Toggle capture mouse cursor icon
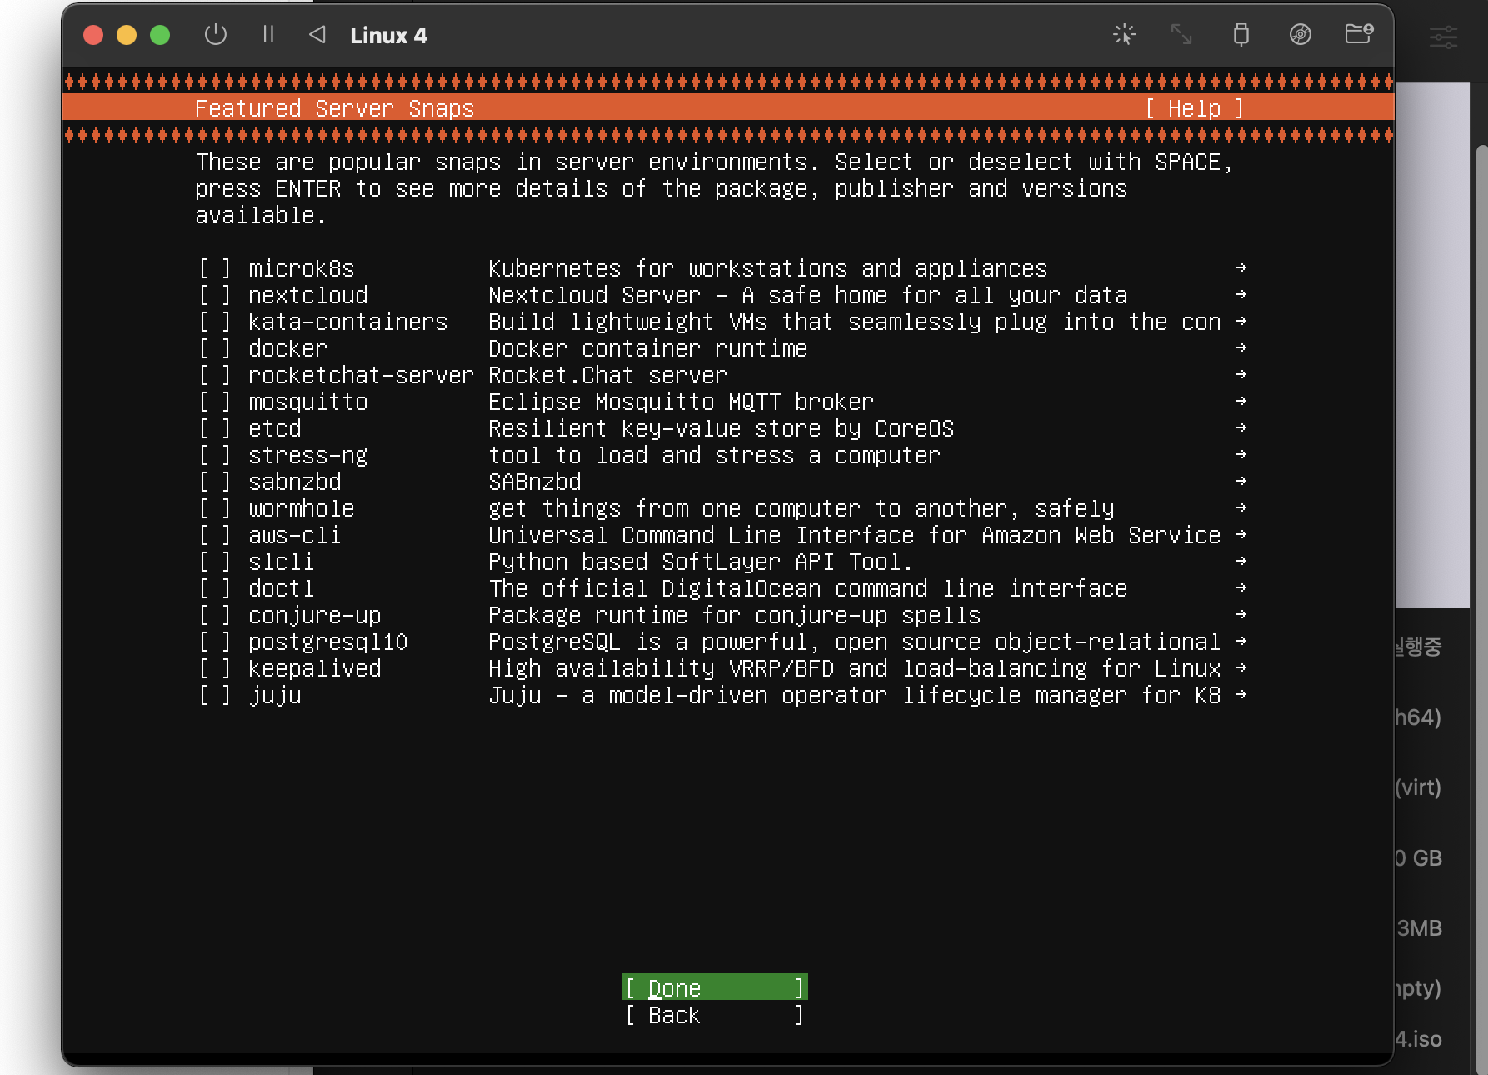 coord(1125,34)
